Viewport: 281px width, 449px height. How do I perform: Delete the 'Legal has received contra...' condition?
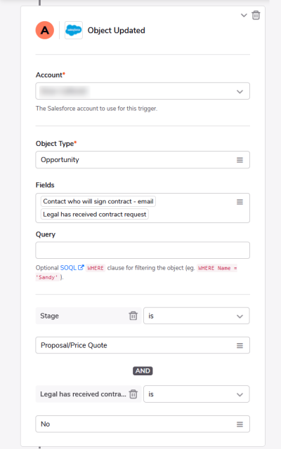click(x=133, y=394)
